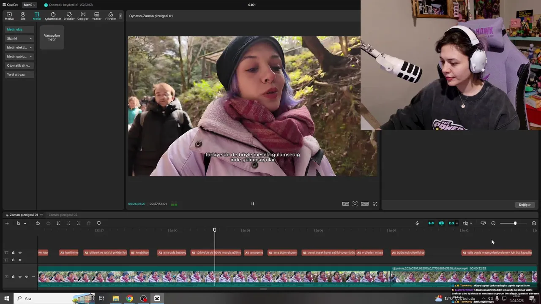Delete left of playhead
The height and width of the screenshot is (304, 541).
point(68,223)
